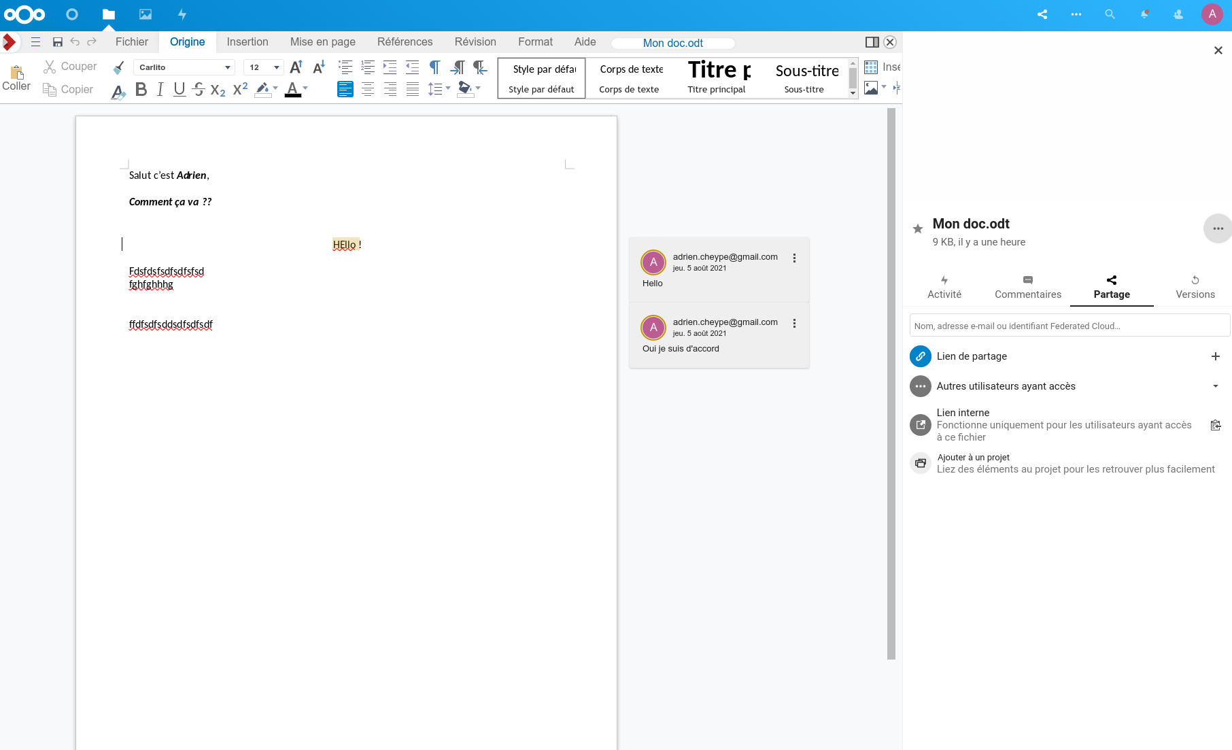1232x750 pixels.
Task: Open font color dropdown arrow
Action: point(305,88)
